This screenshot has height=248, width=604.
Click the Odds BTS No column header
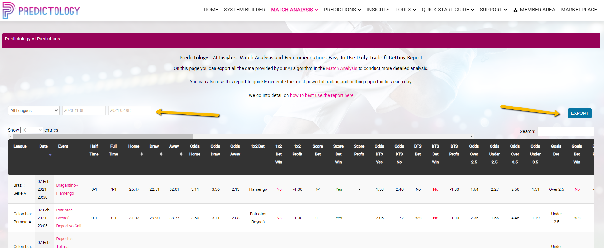coord(399,154)
